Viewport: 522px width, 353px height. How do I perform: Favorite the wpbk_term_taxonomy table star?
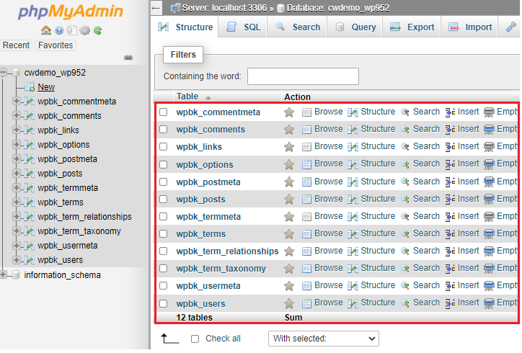289,269
